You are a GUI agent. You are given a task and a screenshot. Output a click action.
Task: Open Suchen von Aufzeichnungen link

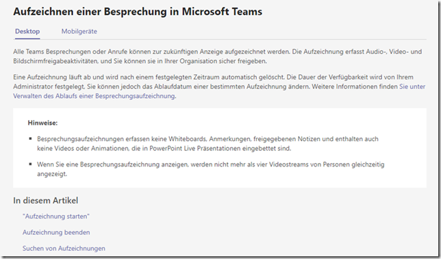(x=64, y=248)
